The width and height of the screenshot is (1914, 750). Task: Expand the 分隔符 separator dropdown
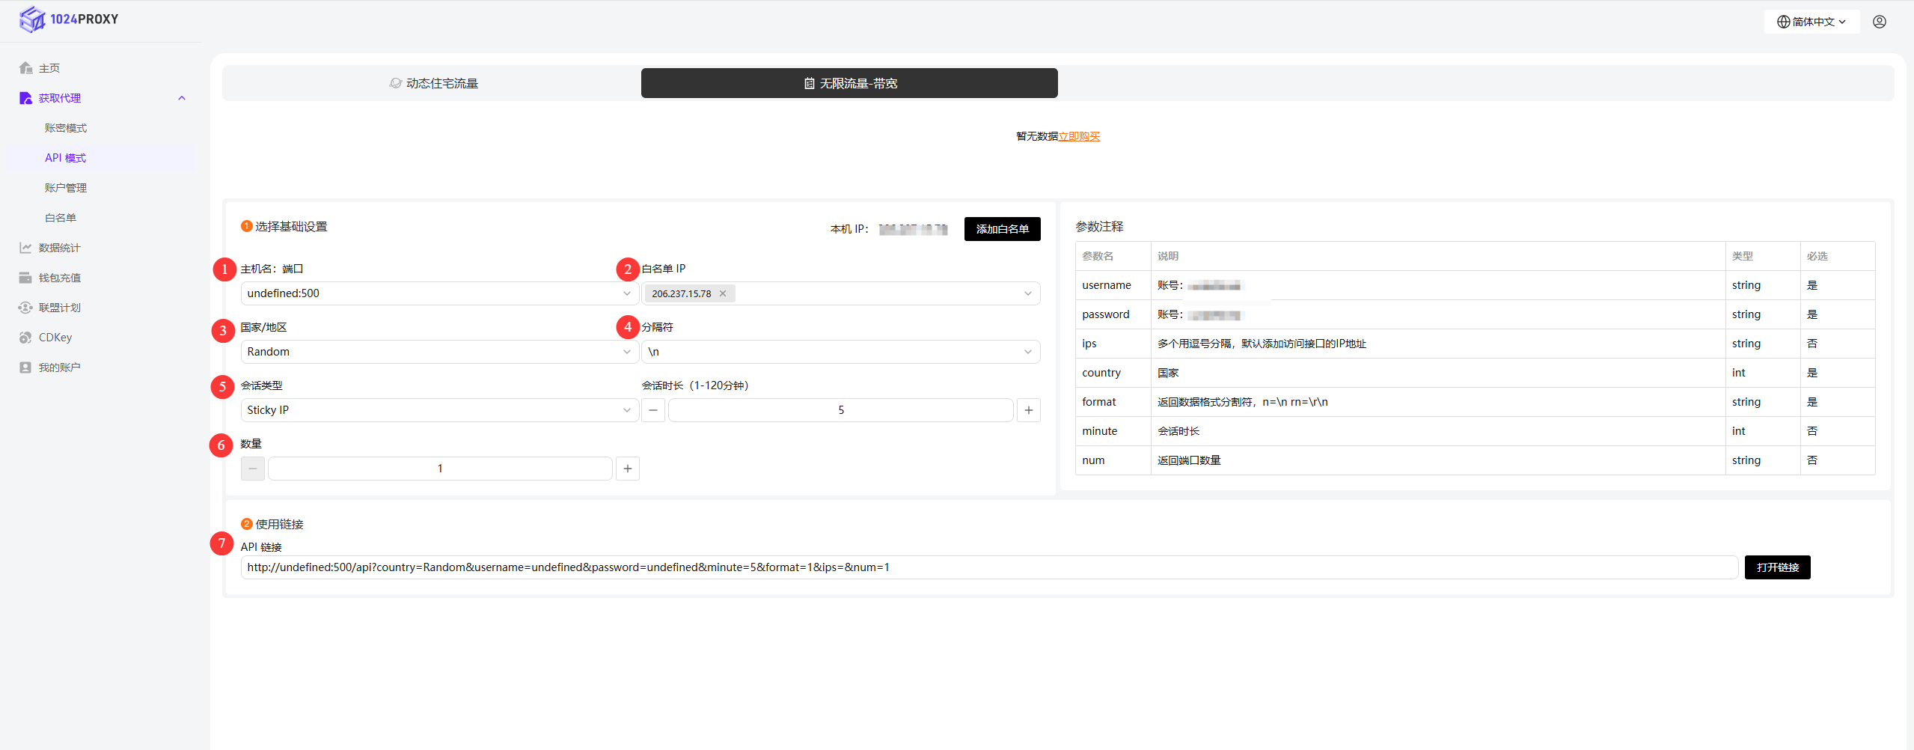pos(840,352)
